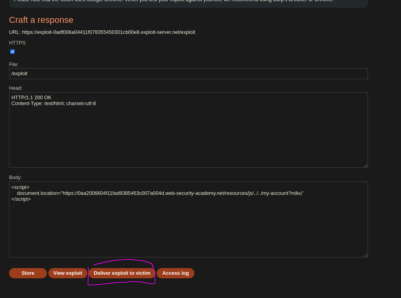Open the Access log

pyautogui.click(x=176, y=273)
